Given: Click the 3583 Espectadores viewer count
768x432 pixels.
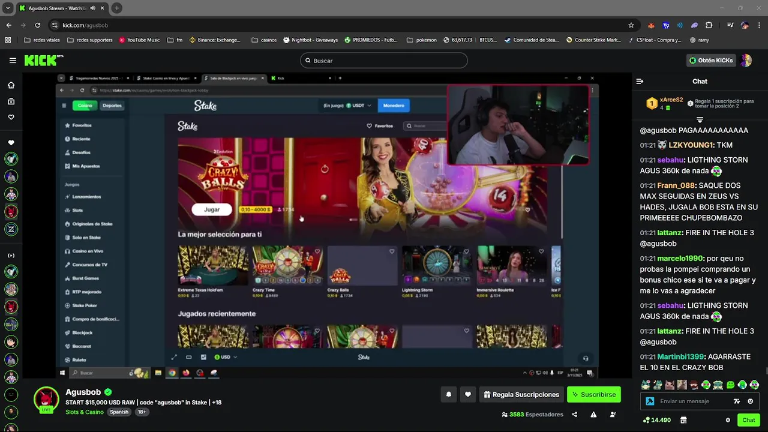Looking at the screenshot, I should [533, 415].
